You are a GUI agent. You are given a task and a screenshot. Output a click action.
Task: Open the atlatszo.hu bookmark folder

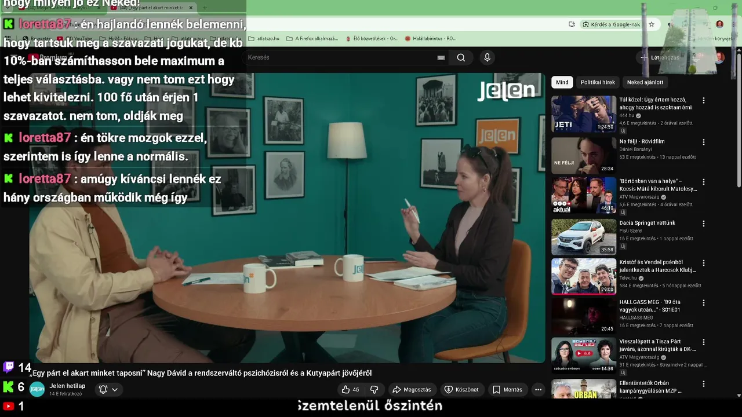264,39
